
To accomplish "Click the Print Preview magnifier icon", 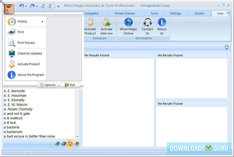I will (12, 43).
